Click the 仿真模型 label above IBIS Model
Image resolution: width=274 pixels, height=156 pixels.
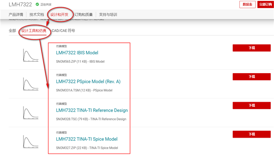point(61,46)
